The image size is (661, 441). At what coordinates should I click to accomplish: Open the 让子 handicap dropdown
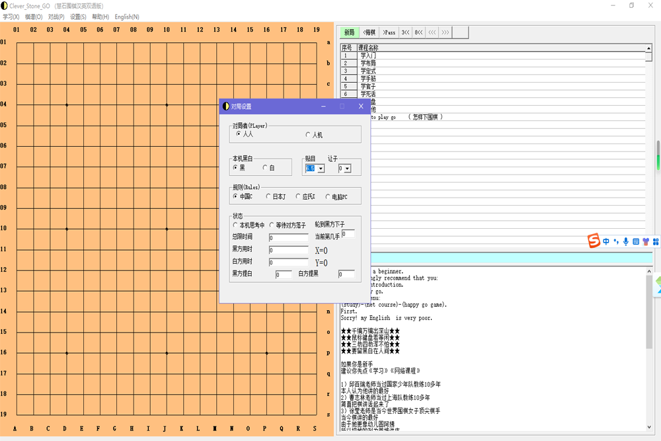(348, 169)
